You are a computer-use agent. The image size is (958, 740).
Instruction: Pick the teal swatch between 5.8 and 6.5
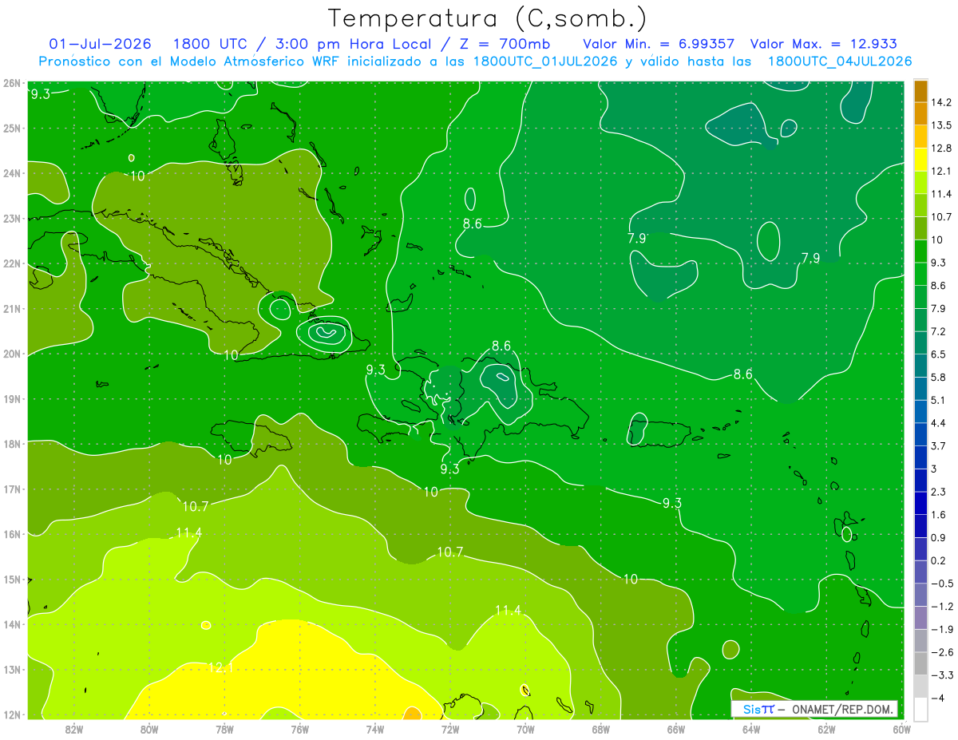920,365
